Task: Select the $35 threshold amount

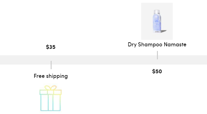Action: click(x=51, y=47)
